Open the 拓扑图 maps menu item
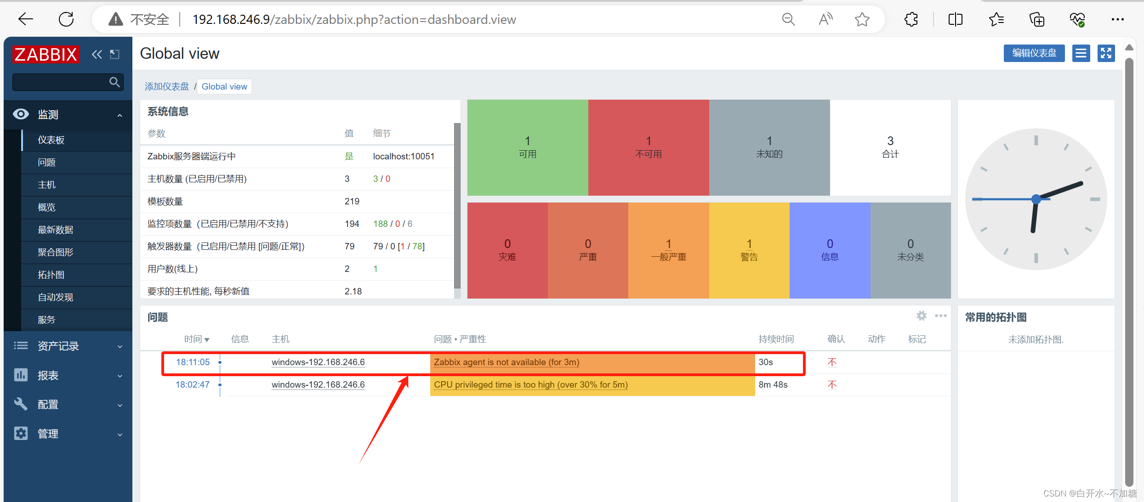This screenshot has height=502, width=1144. pos(76,275)
